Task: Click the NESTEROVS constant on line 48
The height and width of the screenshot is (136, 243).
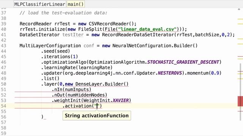Action: pos(170,73)
